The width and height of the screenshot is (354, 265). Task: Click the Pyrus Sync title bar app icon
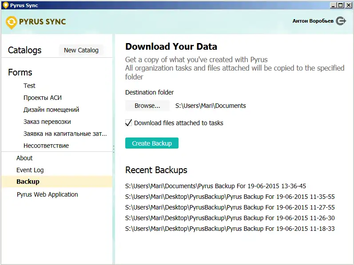pos(5,5)
